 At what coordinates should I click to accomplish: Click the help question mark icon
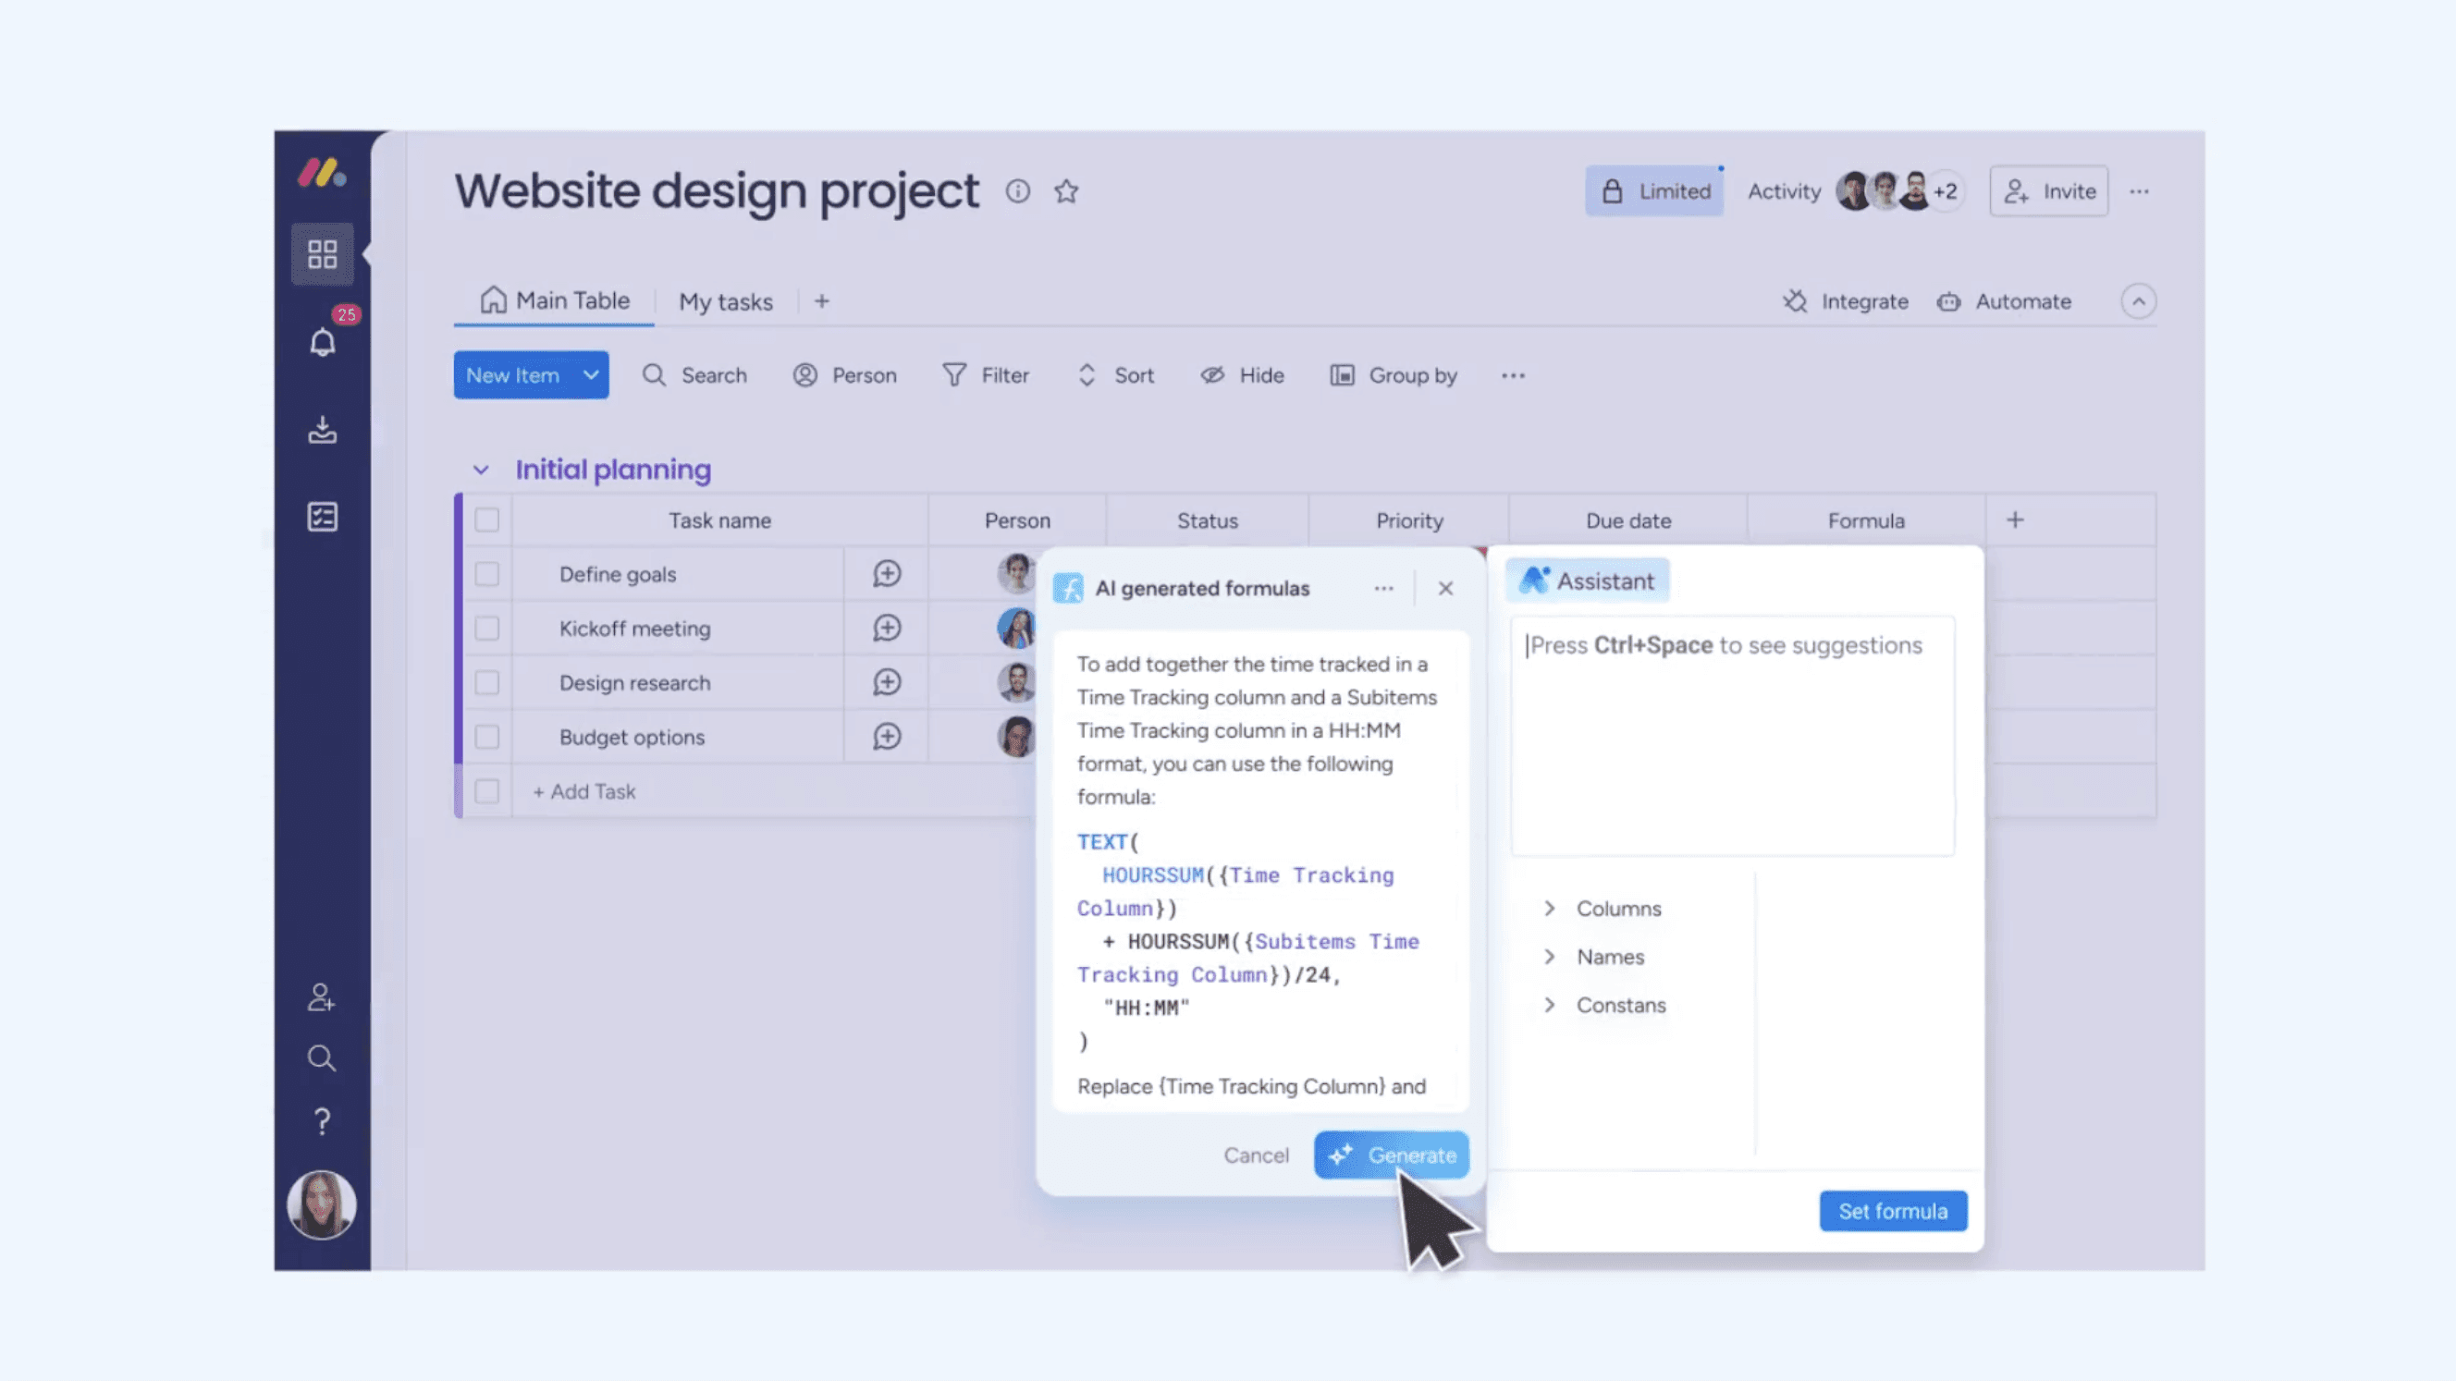click(321, 1119)
